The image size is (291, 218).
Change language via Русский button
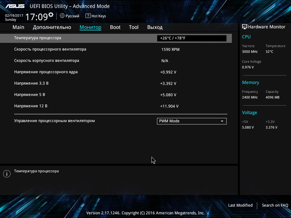tap(72, 16)
